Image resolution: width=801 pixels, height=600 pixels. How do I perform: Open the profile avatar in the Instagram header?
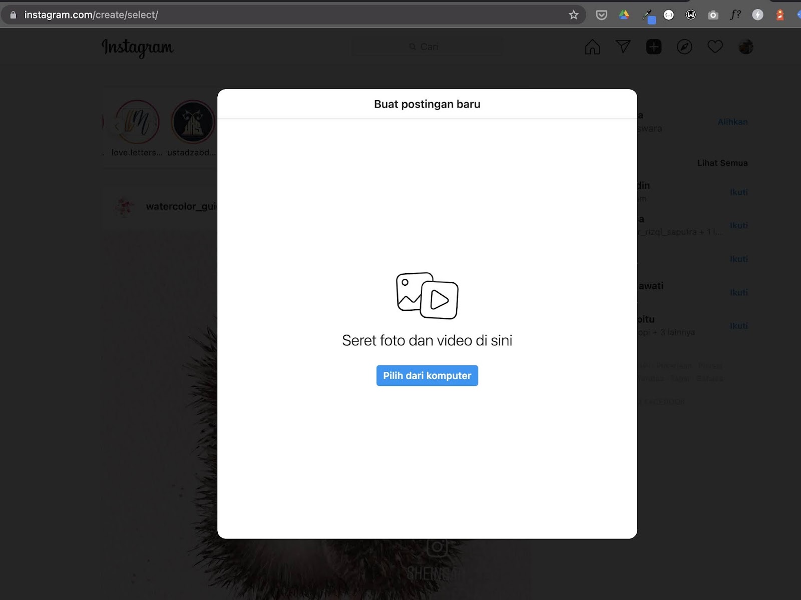coord(746,47)
